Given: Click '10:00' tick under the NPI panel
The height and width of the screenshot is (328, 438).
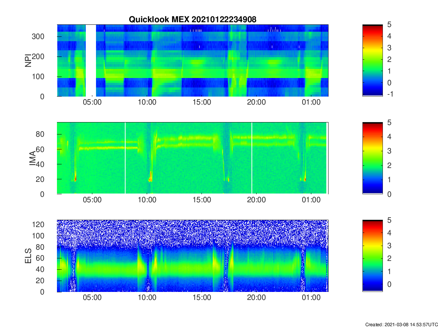Looking at the screenshot, I should tap(147, 103).
